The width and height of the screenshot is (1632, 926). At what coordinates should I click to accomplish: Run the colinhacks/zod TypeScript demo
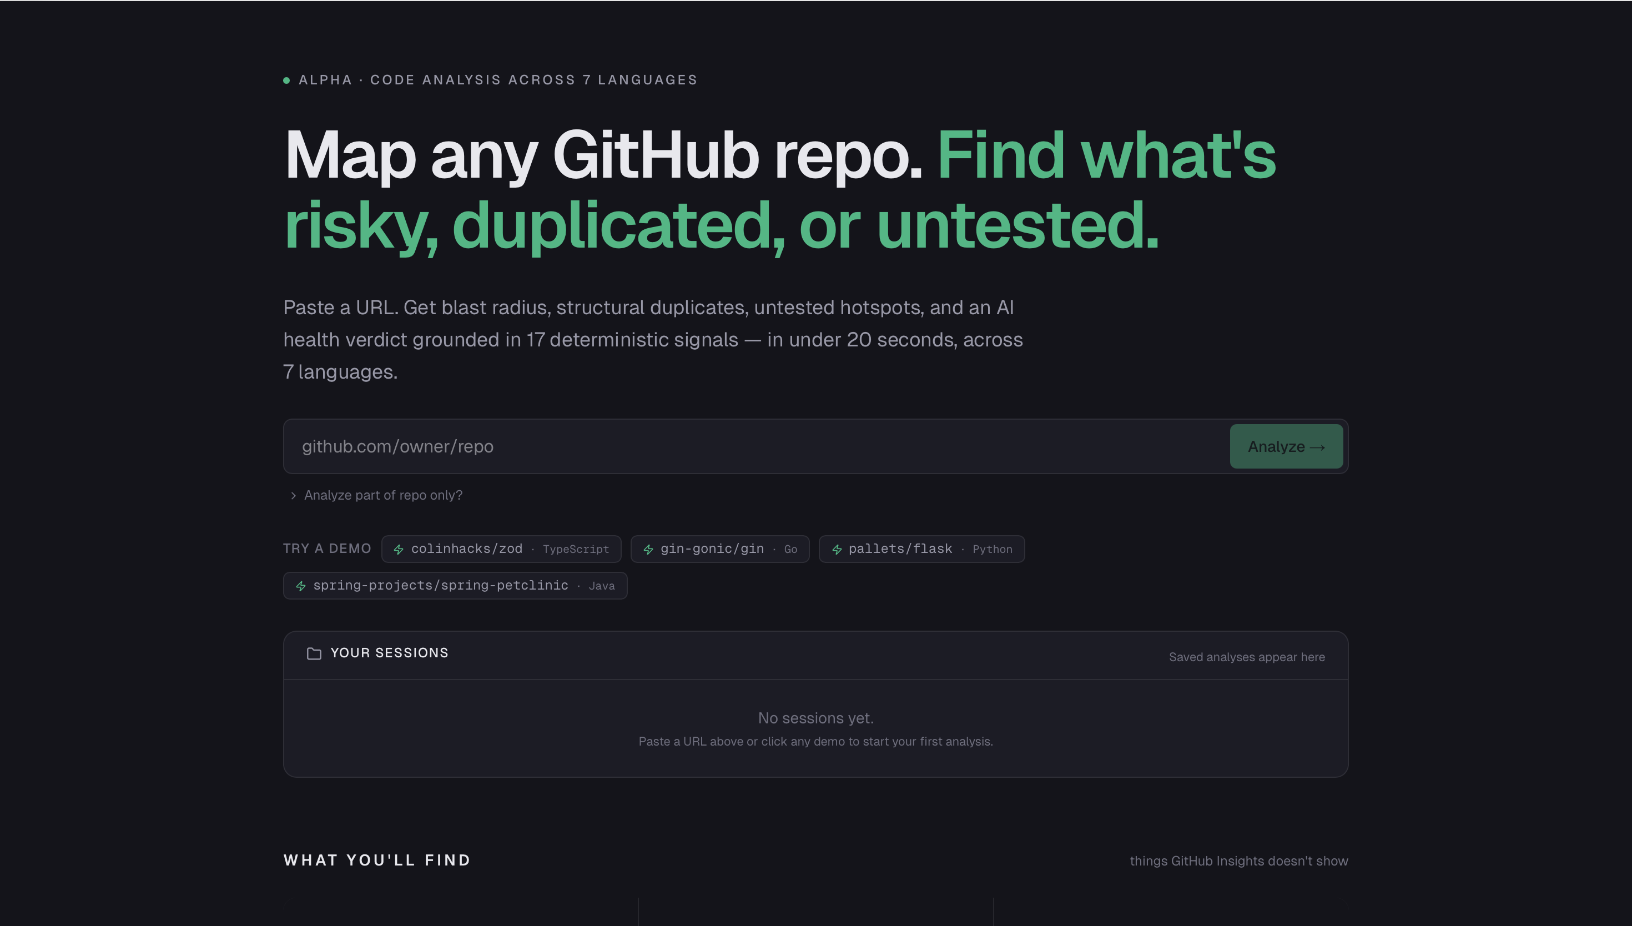[x=501, y=549]
